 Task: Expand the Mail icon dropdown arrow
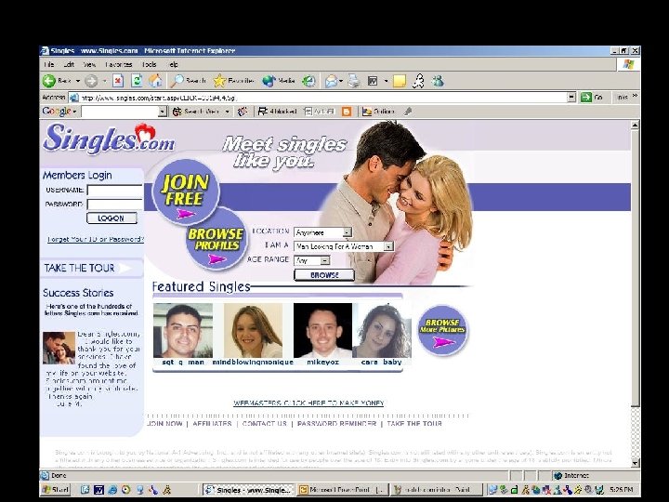coord(341,81)
